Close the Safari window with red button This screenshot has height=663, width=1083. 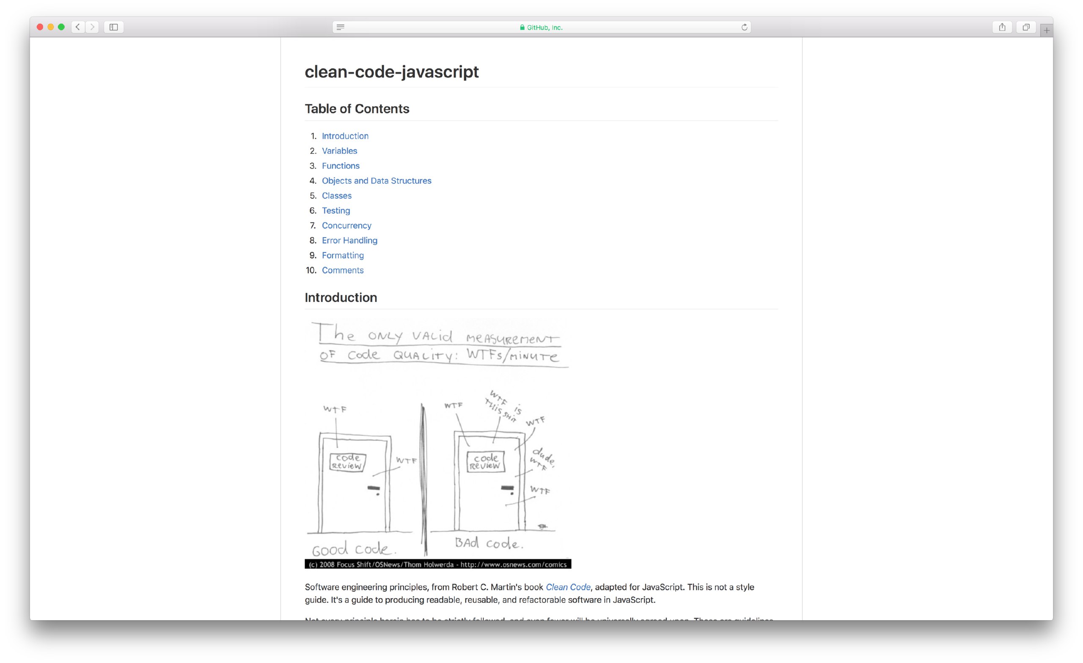pos(40,27)
